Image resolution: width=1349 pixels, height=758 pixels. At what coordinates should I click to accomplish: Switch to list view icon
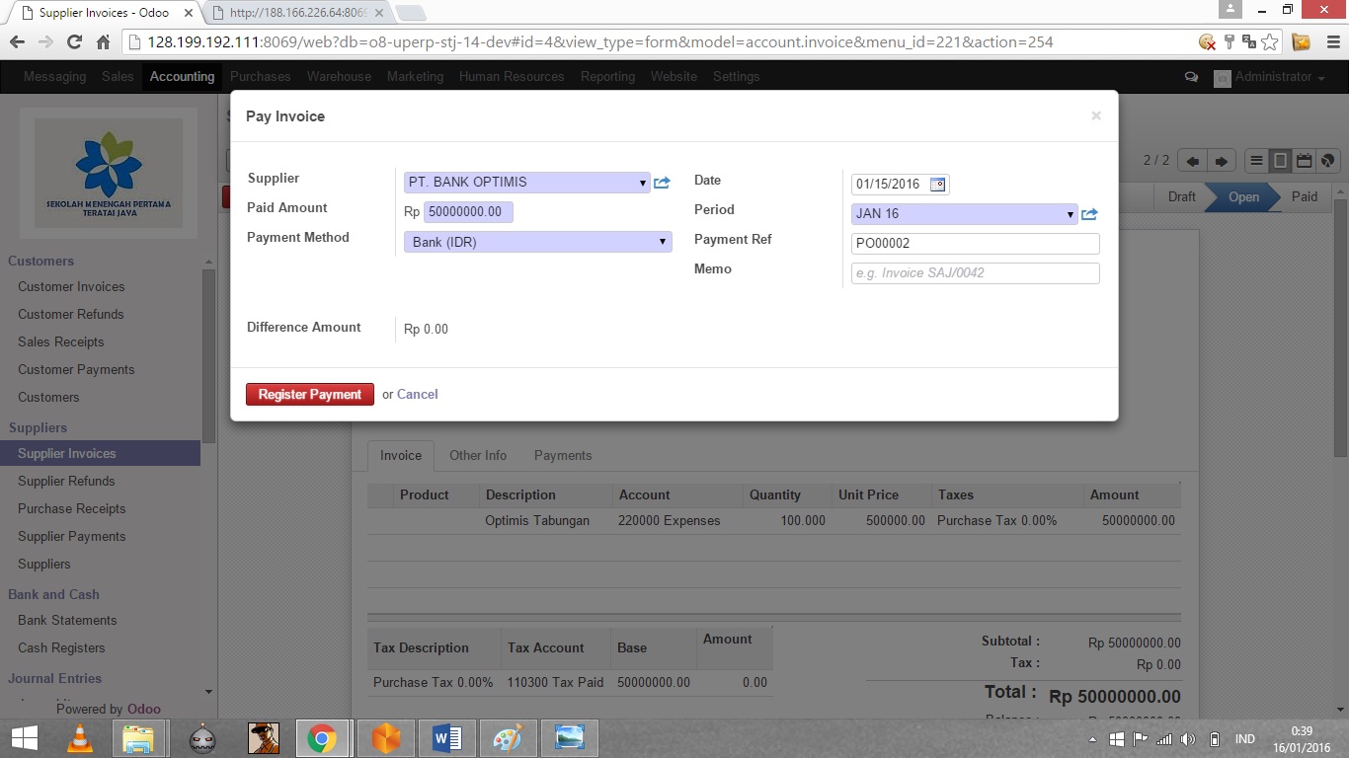(x=1256, y=161)
